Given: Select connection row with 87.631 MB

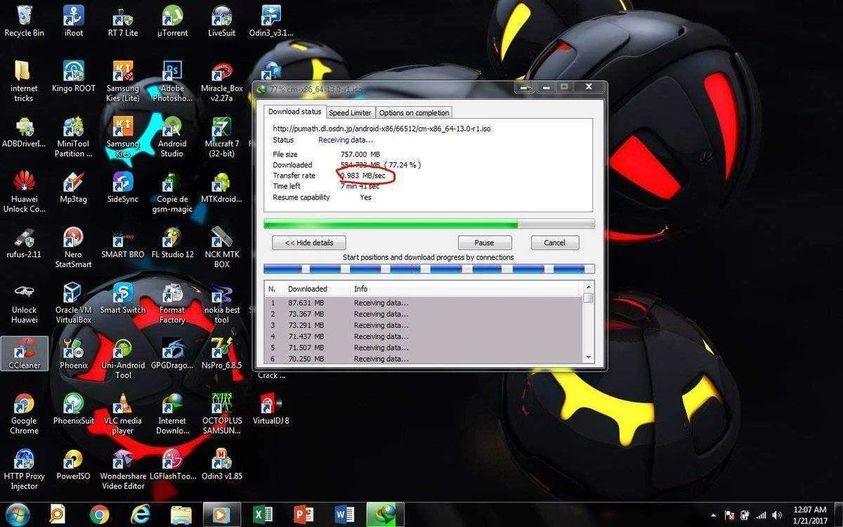Looking at the screenshot, I should 424,303.
